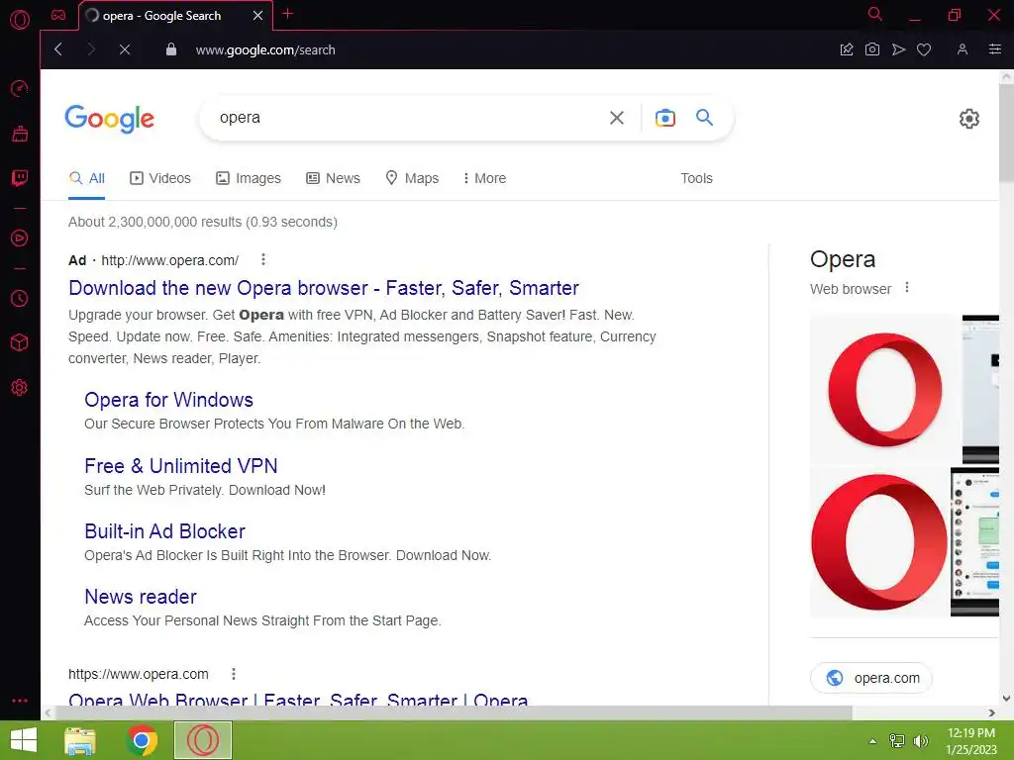This screenshot has width=1014, height=760.
Task: Open sidebar three-dots setup menu
Action: 20,700
